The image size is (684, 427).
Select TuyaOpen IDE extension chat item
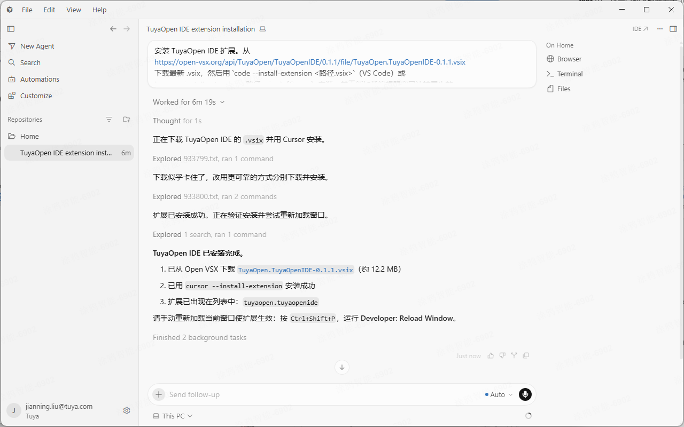coord(69,153)
